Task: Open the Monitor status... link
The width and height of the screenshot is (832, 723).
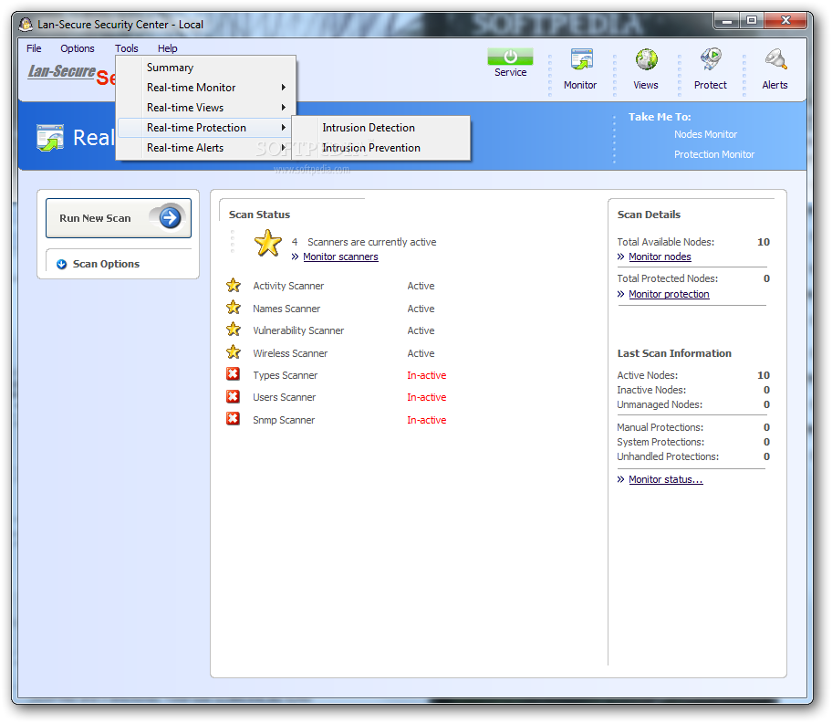Action: click(665, 479)
